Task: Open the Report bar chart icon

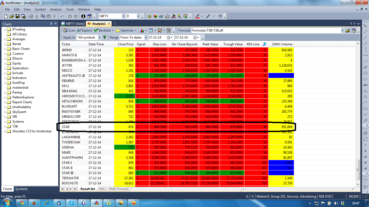Action: click(x=142, y=30)
